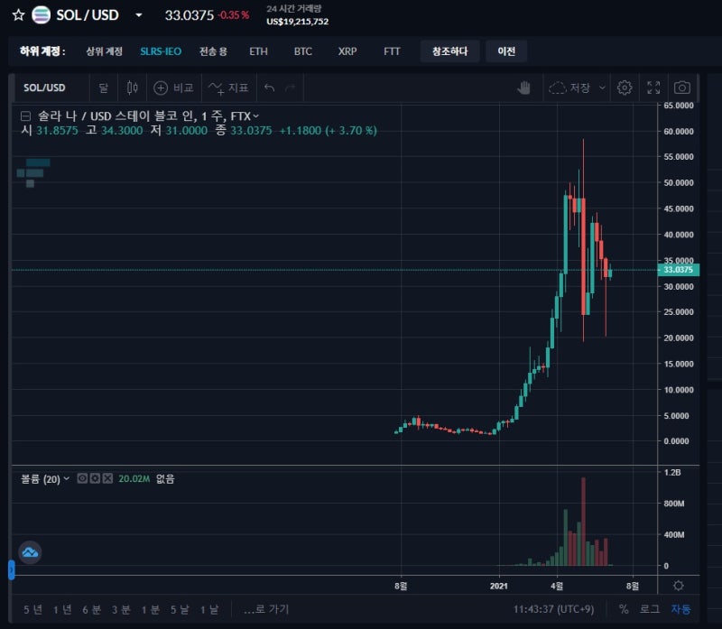The width and height of the screenshot is (722, 629).
Task: Open the …로 가기 go to date
Action: [x=266, y=610]
